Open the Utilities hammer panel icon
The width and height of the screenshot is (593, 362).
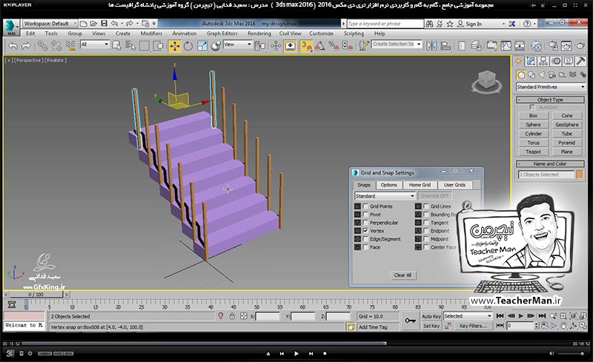coord(581,61)
